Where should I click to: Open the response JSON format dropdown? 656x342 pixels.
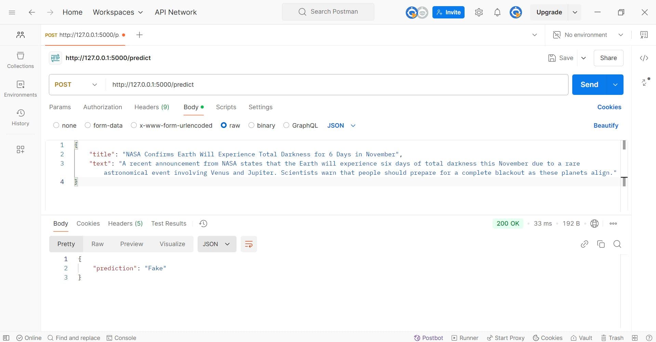(x=217, y=244)
